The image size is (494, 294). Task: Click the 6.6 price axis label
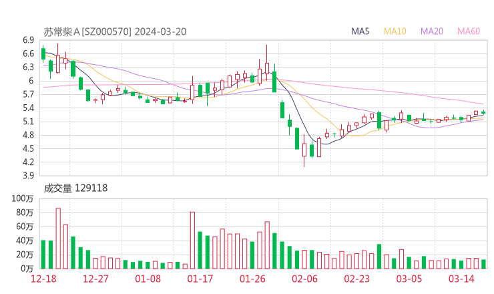coord(28,53)
